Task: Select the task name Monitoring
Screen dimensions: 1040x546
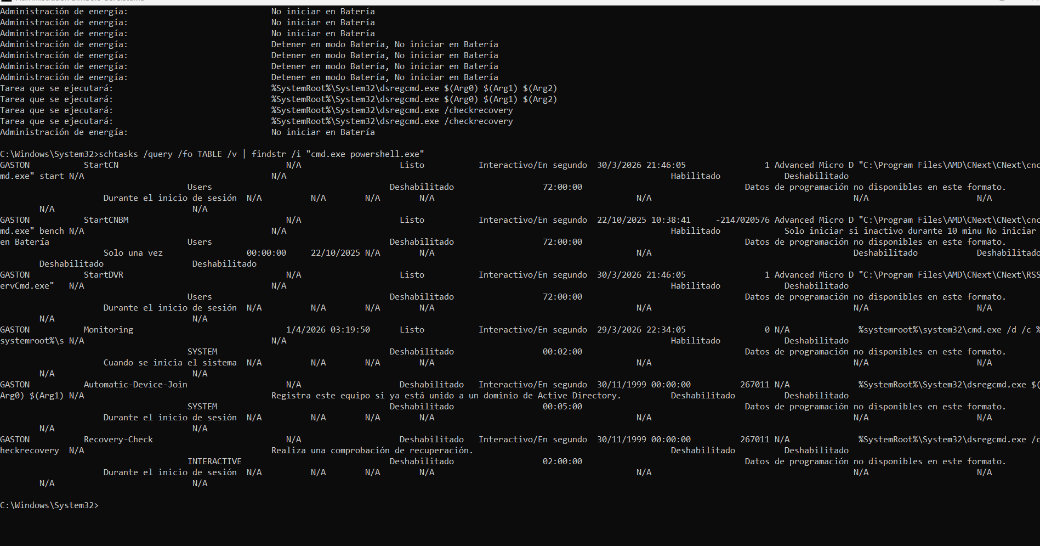Action: [x=108, y=330]
